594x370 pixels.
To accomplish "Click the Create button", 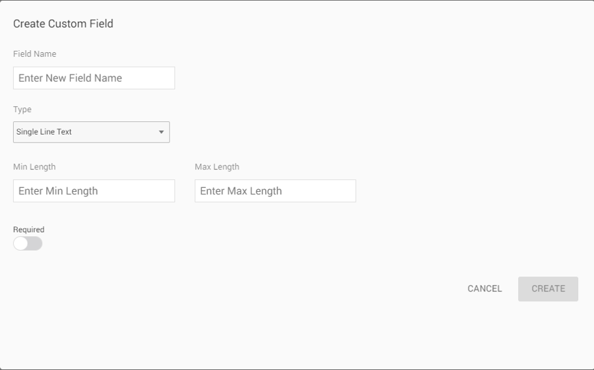I will (548, 289).
